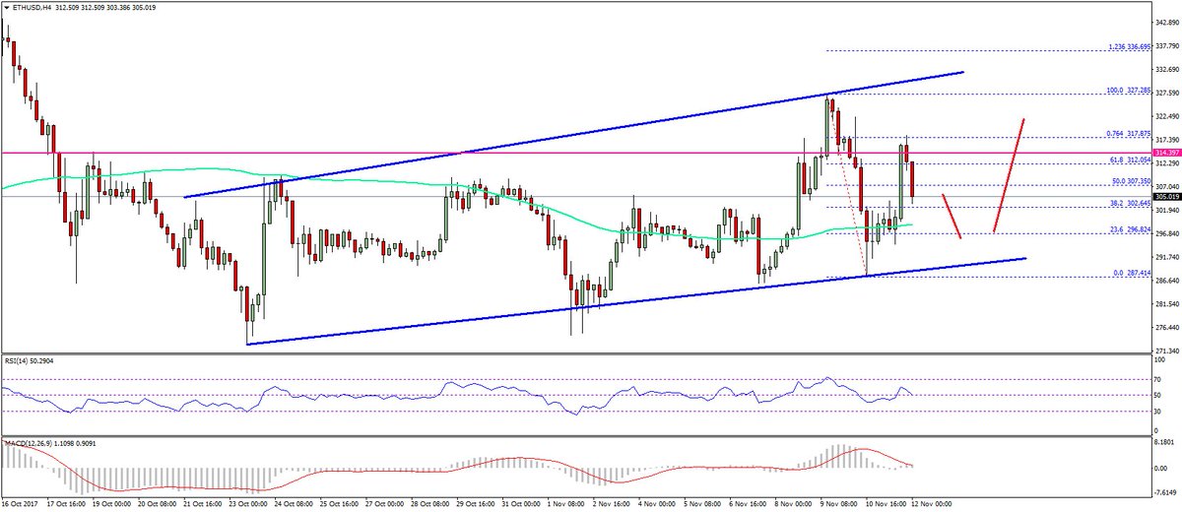Click the 38.2 302.645 Fibonacci label
Viewport: 1182px width, 512px height.
tap(1133, 203)
